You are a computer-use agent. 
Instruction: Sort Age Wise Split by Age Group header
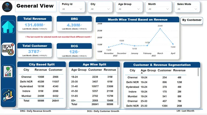[x=79, y=70]
